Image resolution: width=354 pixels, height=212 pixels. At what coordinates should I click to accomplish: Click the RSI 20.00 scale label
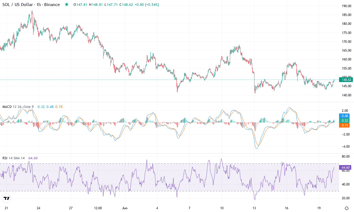point(346,198)
